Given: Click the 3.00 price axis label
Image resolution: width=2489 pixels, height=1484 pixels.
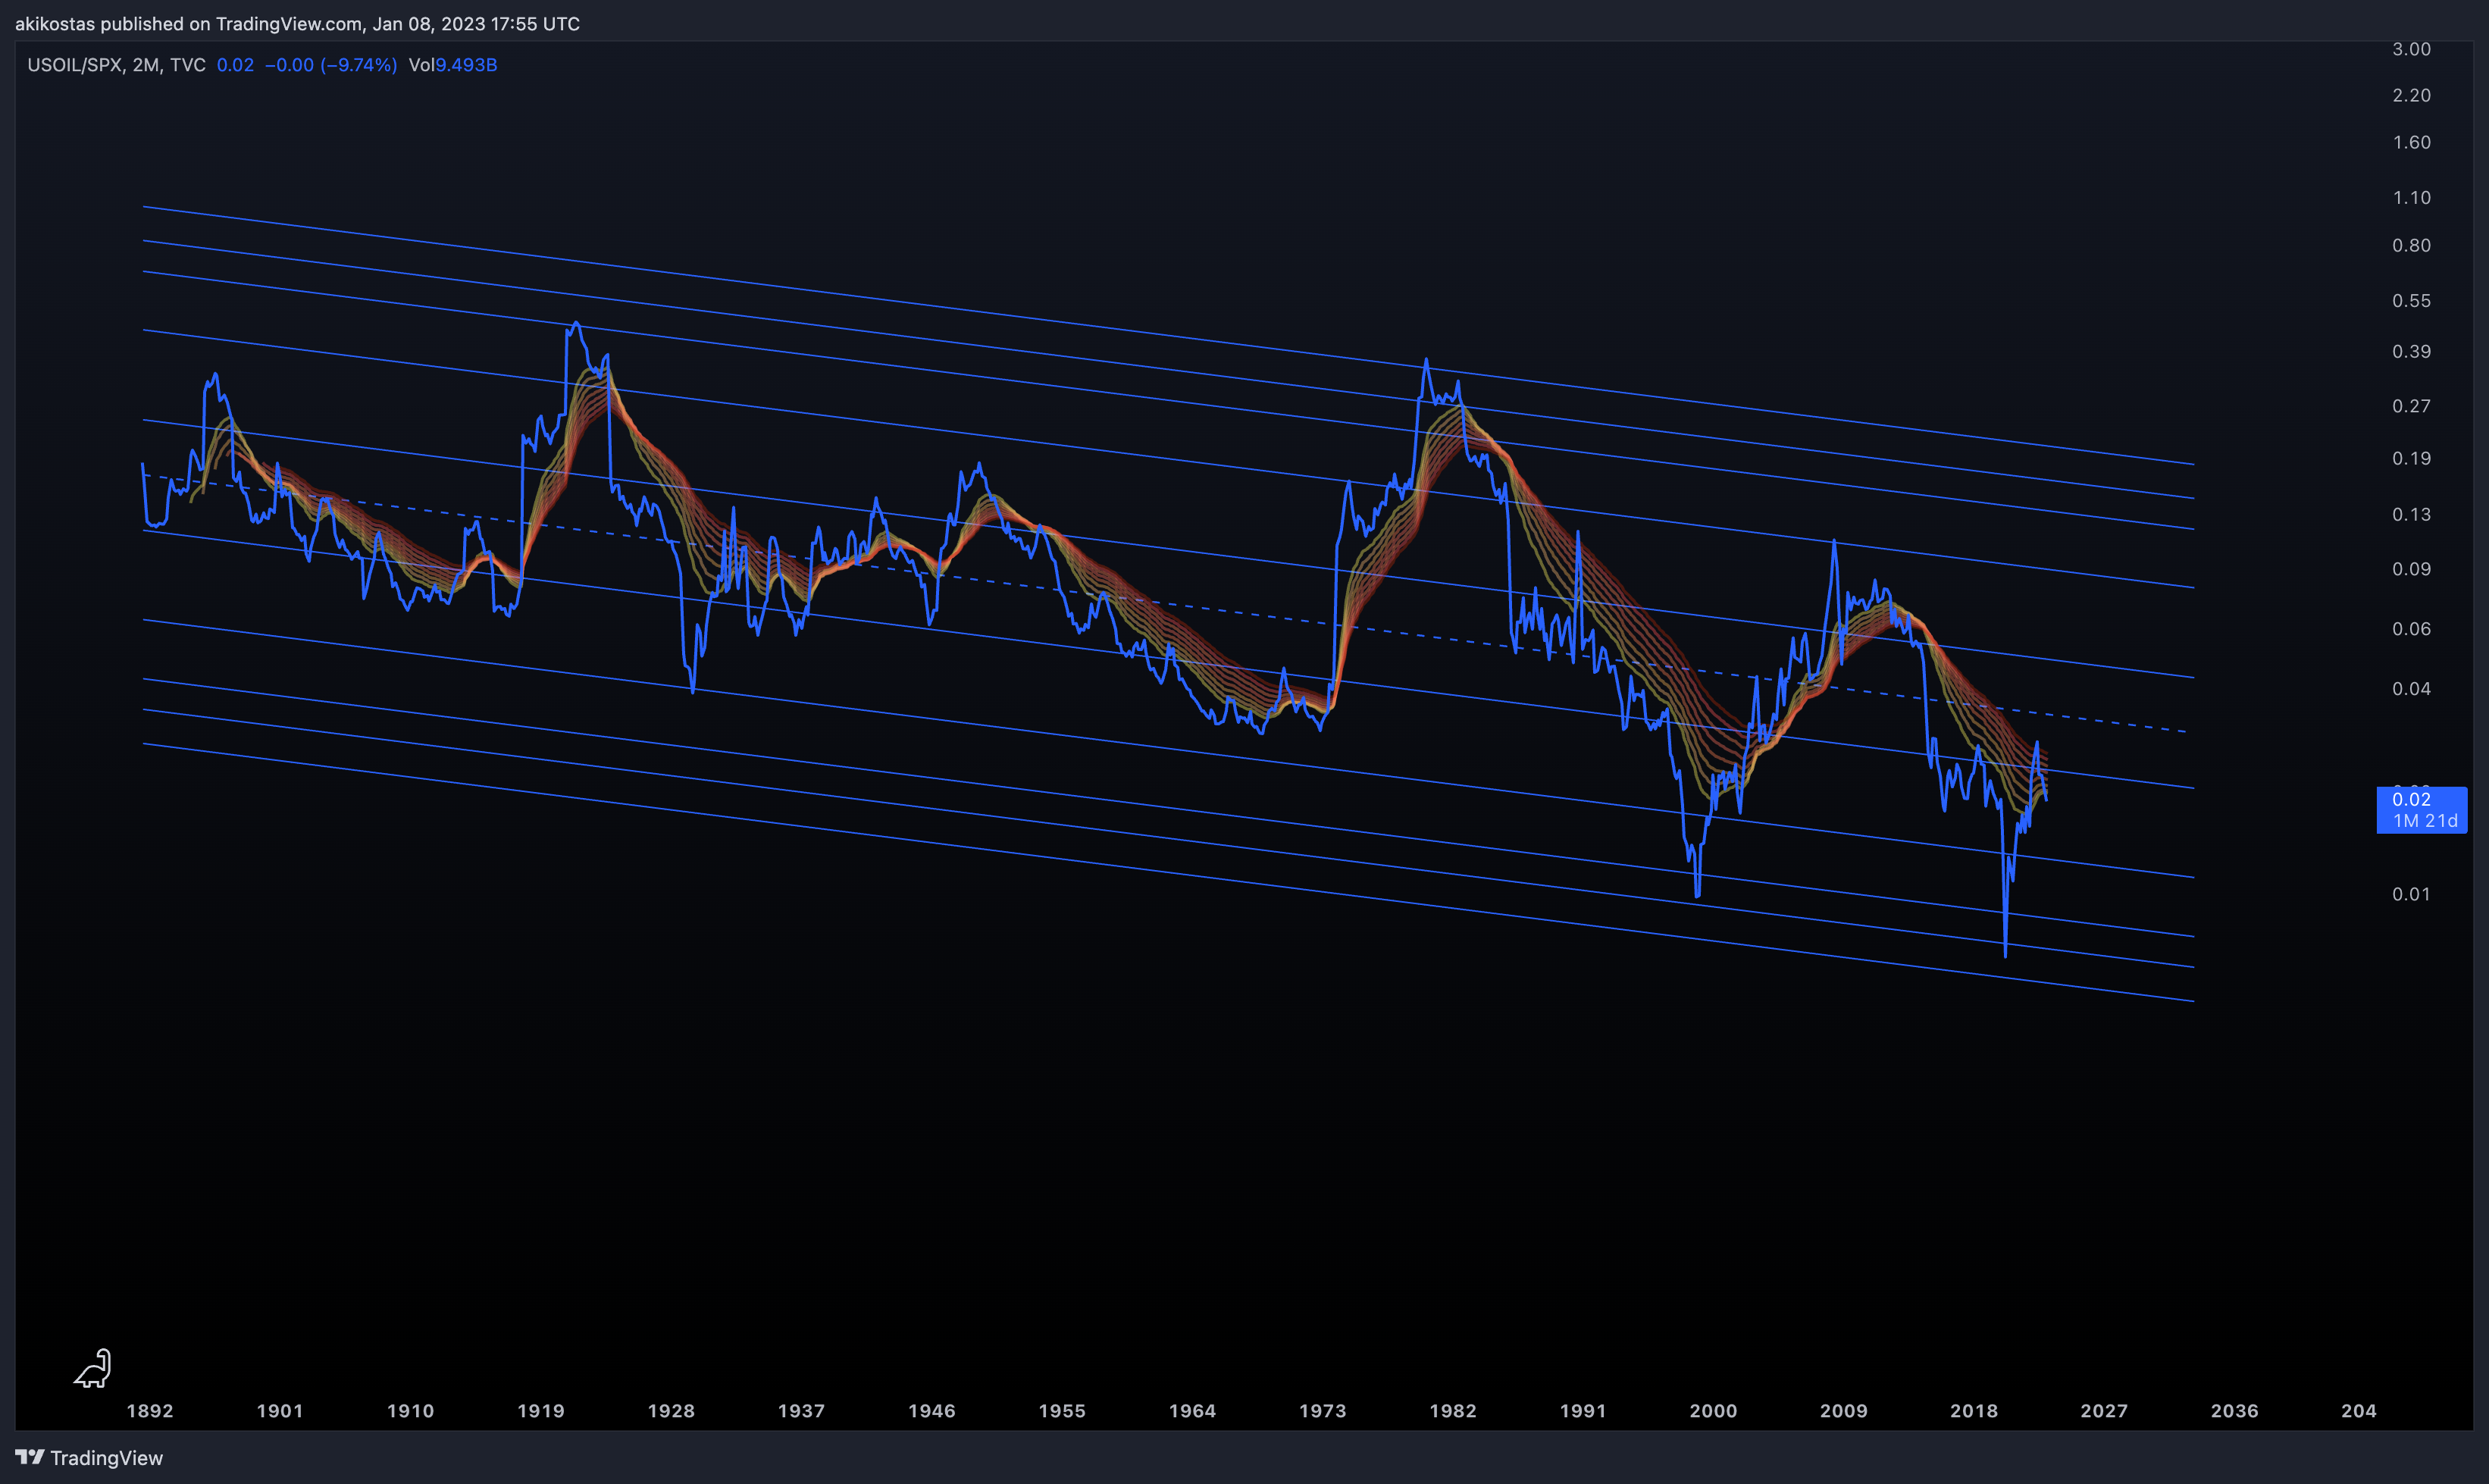Looking at the screenshot, I should [x=2411, y=49].
